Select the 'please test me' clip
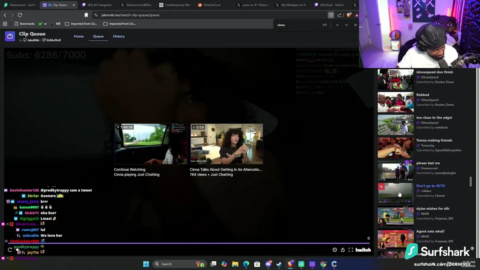Image resolution: width=480 pixels, height=270 pixels. (423, 170)
